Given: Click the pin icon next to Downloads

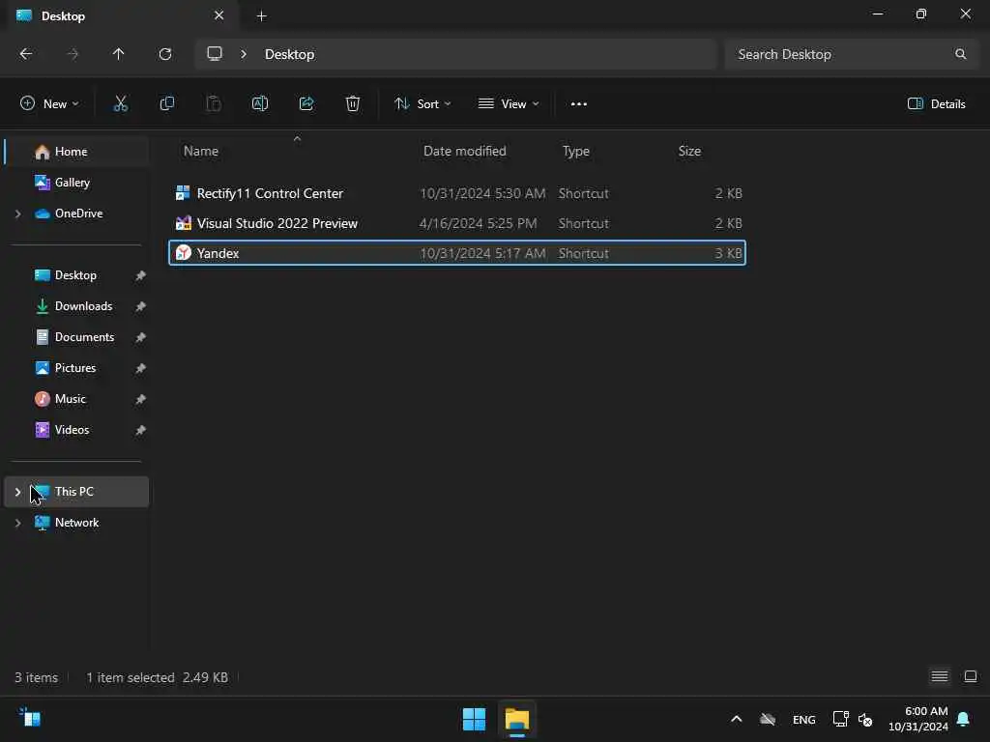Looking at the screenshot, I should 140,306.
